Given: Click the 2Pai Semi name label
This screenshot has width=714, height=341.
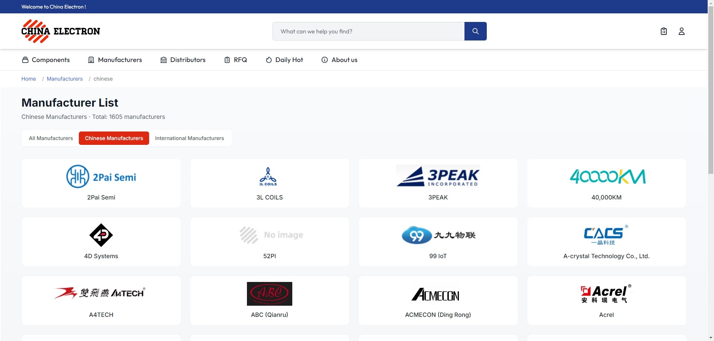Looking at the screenshot, I should click(x=101, y=197).
